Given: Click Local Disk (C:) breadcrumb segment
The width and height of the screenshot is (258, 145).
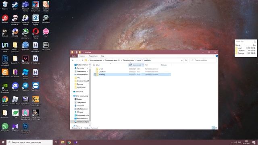Looking at the screenshot, I should 112,60.
